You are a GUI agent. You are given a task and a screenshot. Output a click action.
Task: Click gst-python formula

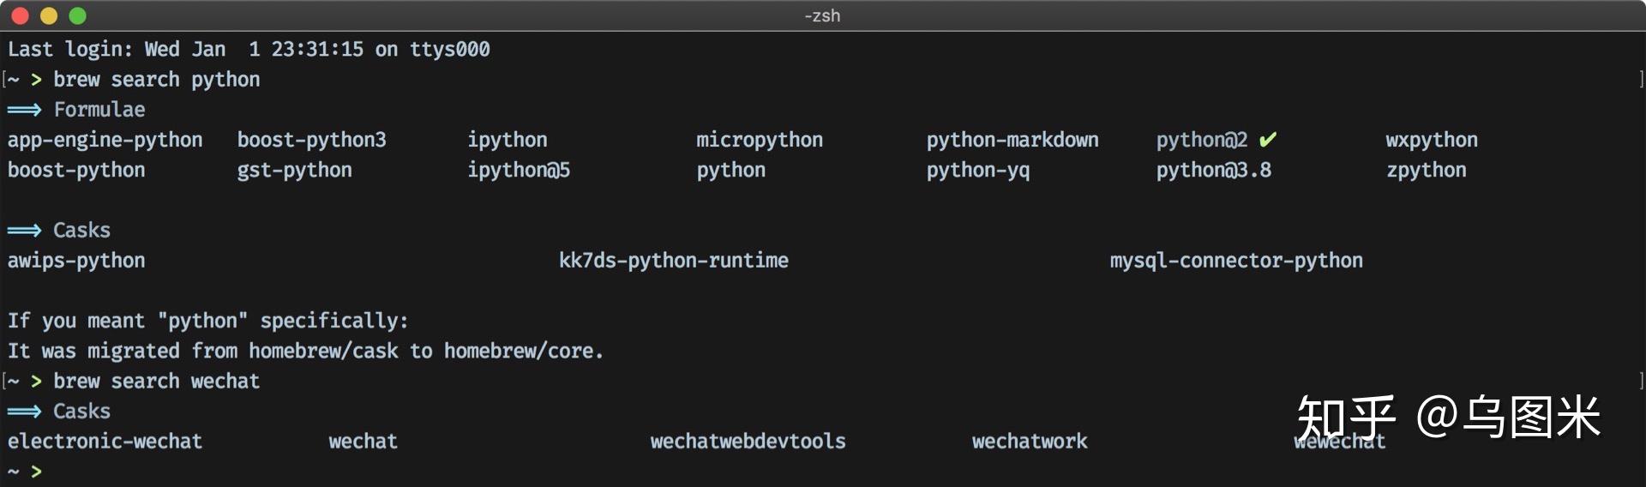click(x=294, y=171)
